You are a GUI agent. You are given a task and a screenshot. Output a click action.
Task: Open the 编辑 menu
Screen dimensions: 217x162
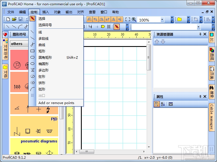[x=22, y=12]
